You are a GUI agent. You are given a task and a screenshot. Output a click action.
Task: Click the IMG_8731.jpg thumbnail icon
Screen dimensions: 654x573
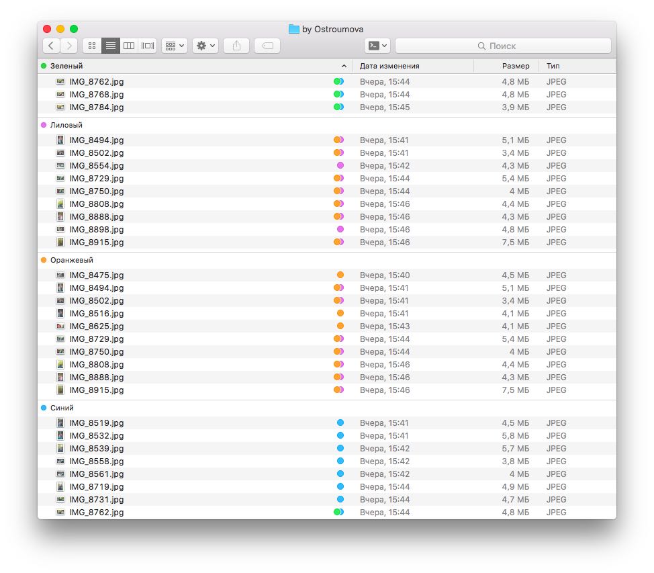60,500
